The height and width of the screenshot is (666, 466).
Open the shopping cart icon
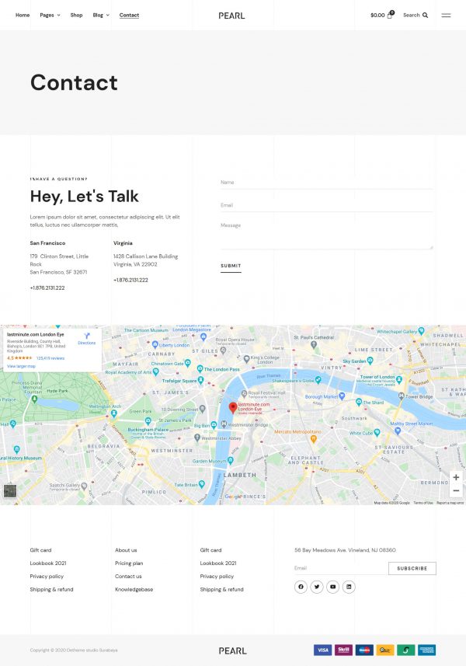[x=389, y=16]
